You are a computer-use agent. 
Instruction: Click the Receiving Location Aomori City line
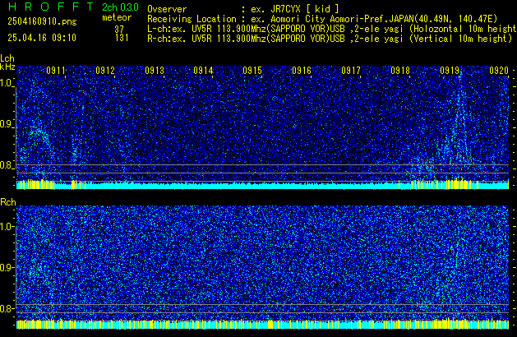tap(322, 19)
